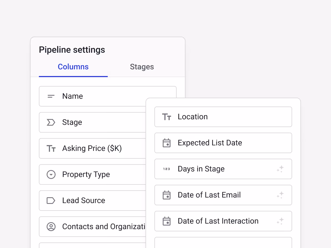Click the Name column's lines icon
331x248 pixels.
51,96
